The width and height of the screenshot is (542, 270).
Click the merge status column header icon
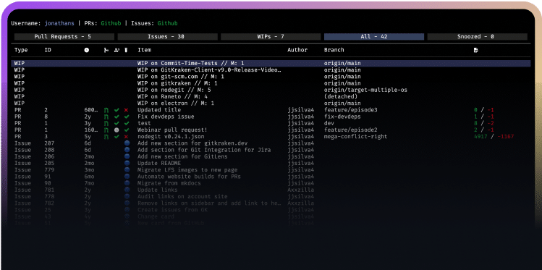tap(106, 50)
